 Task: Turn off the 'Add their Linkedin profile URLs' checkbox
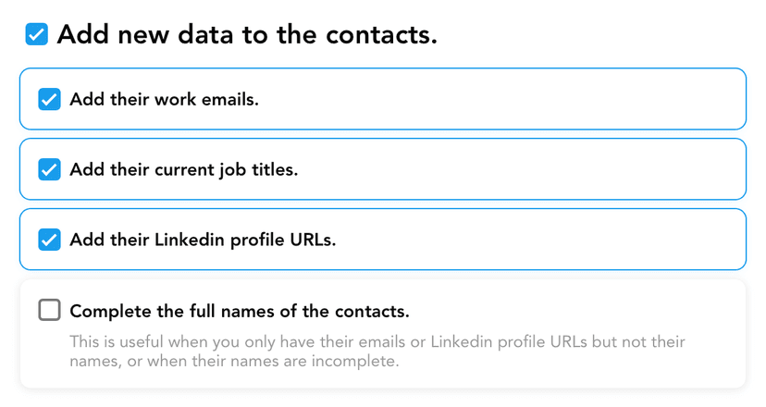[49, 240]
